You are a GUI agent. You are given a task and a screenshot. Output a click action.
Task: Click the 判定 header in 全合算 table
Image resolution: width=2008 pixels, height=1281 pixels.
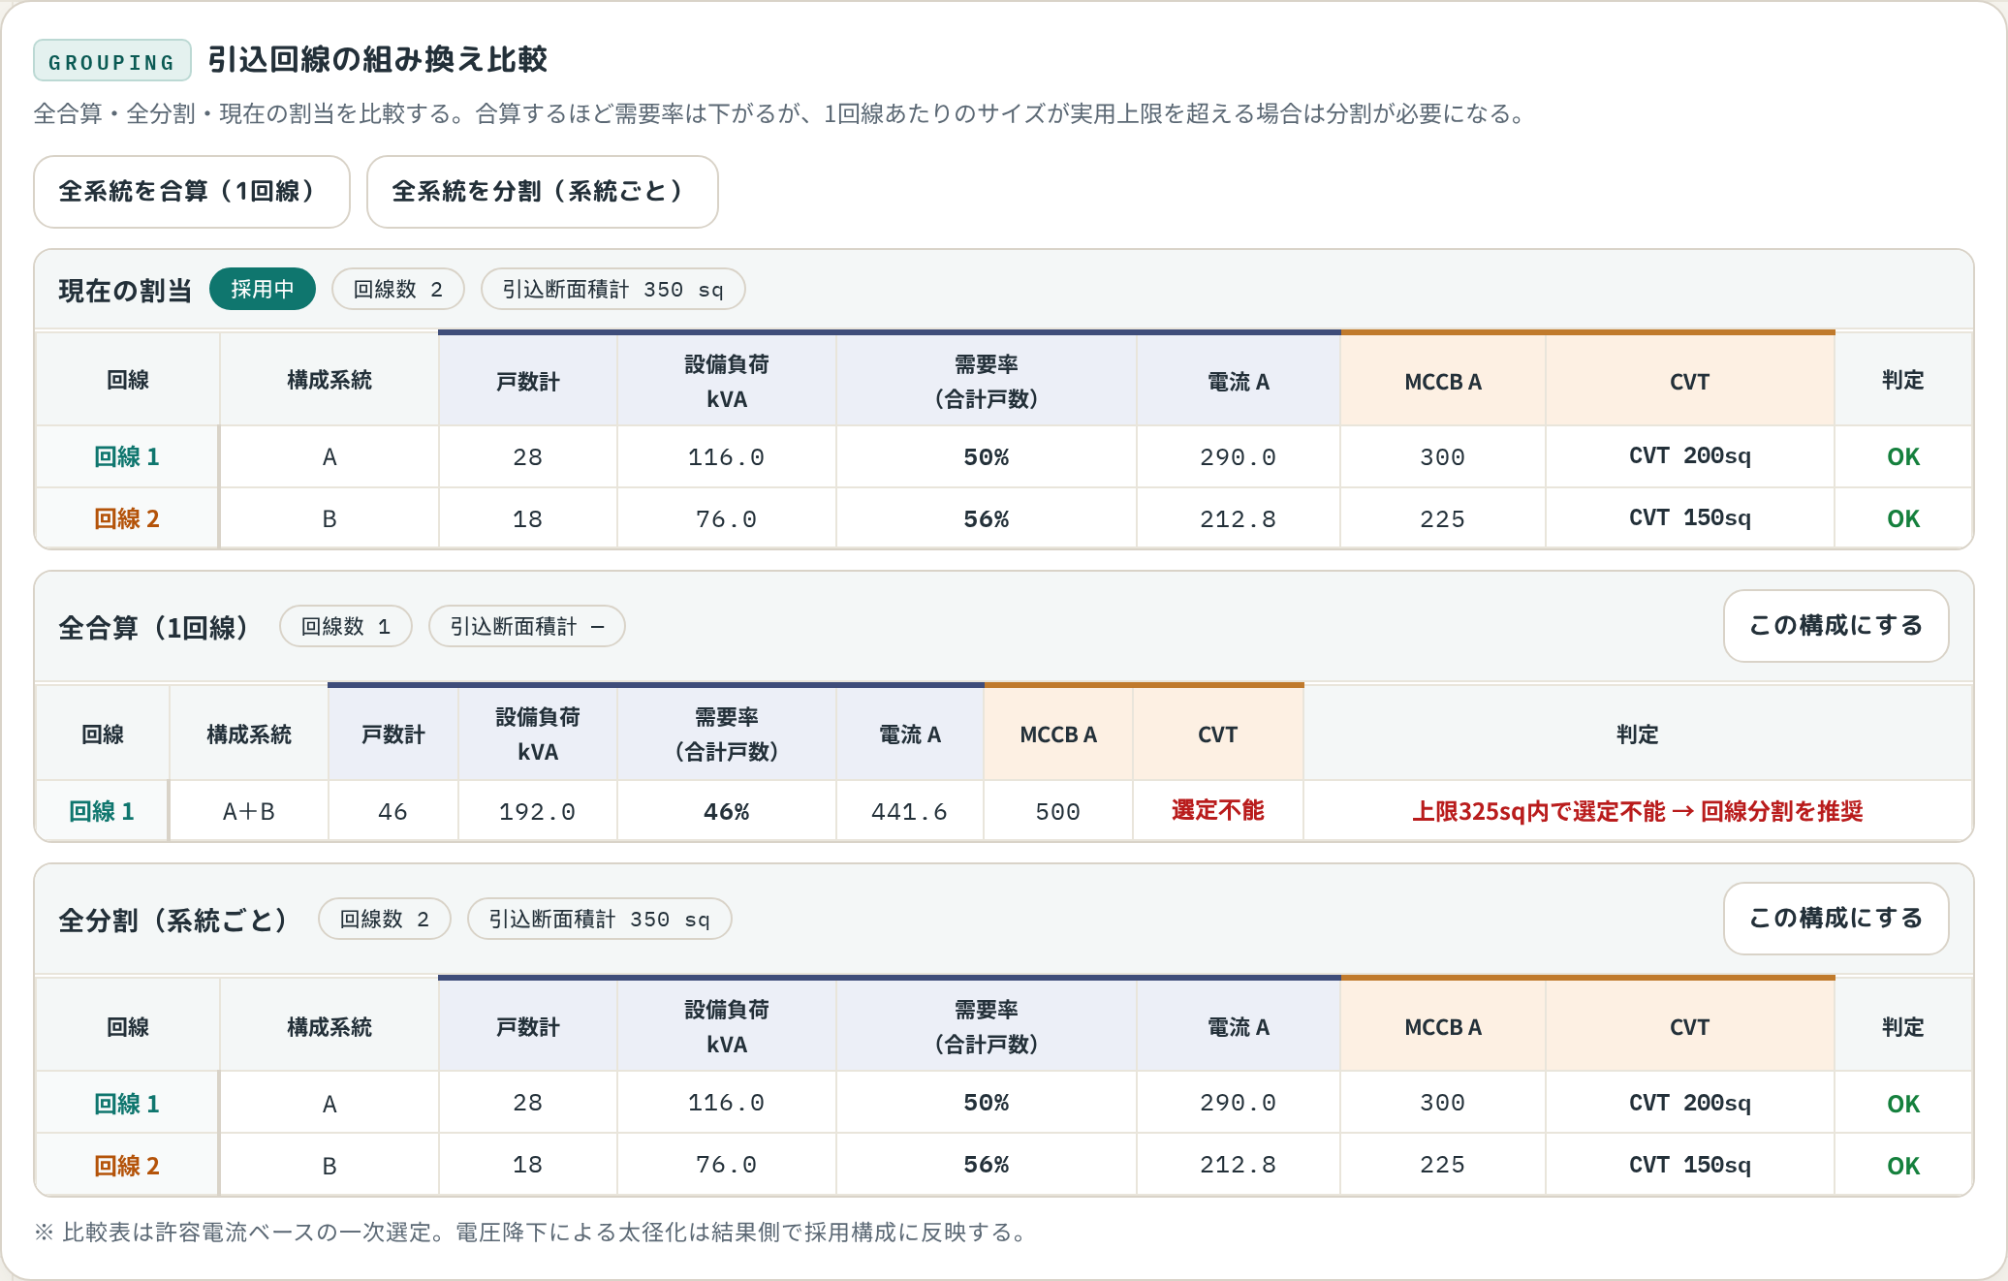(1638, 734)
